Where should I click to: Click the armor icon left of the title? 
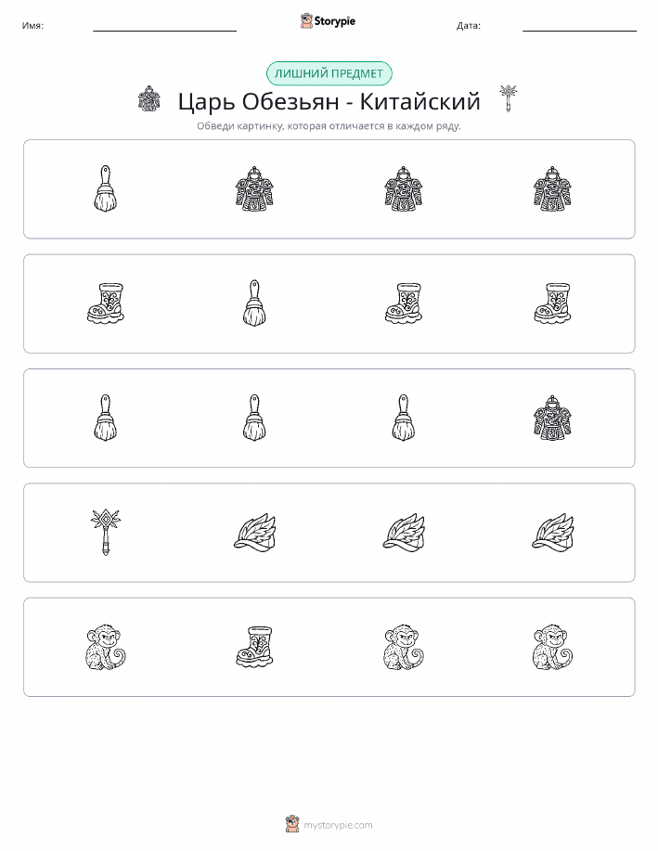tap(148, 98)
